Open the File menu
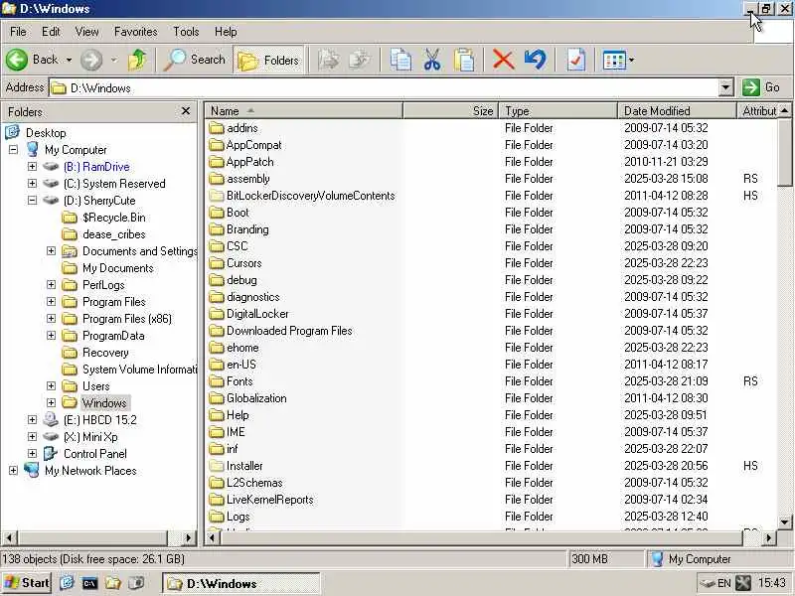Image resolution: width=795 pixels, height=596 pixels. point(18,32)
